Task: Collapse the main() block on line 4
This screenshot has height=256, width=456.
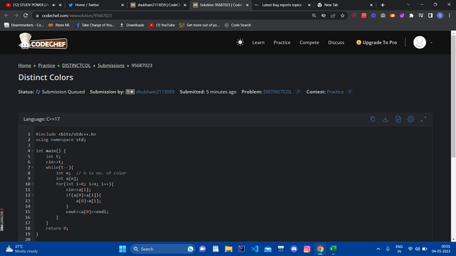Action: [x=32, y=151]
